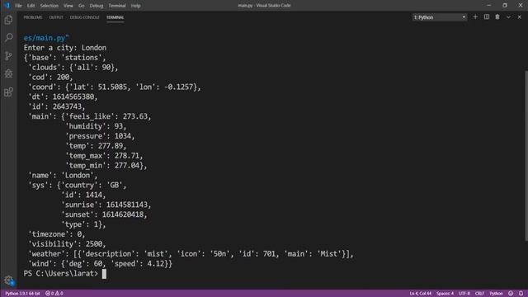Switch to the Output tab
The image size is (528, 297).
[x=56, y=17]
